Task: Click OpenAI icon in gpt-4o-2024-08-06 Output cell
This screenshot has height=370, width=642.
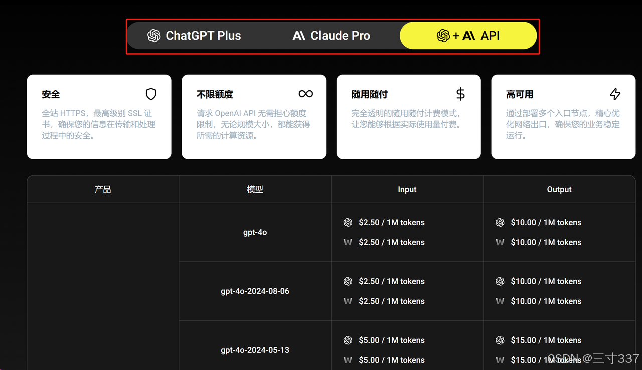Action: click(500, 281)
